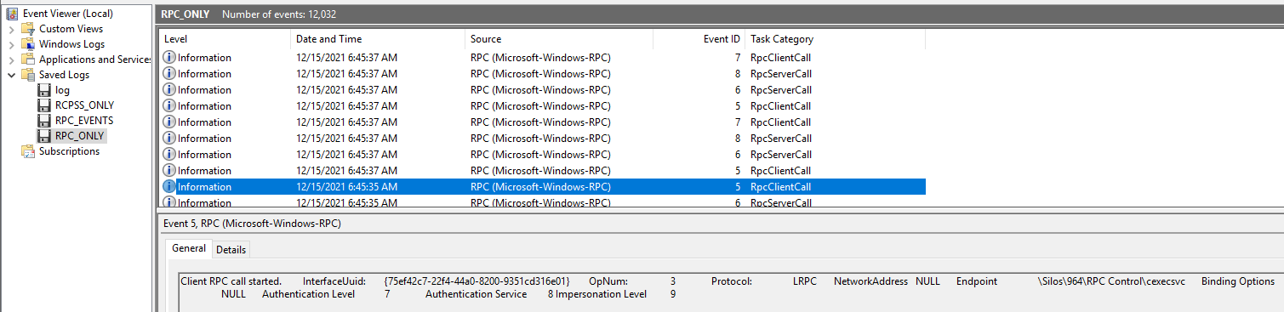
Task: Sort events by the Level column header
Action: click(225, 39)
